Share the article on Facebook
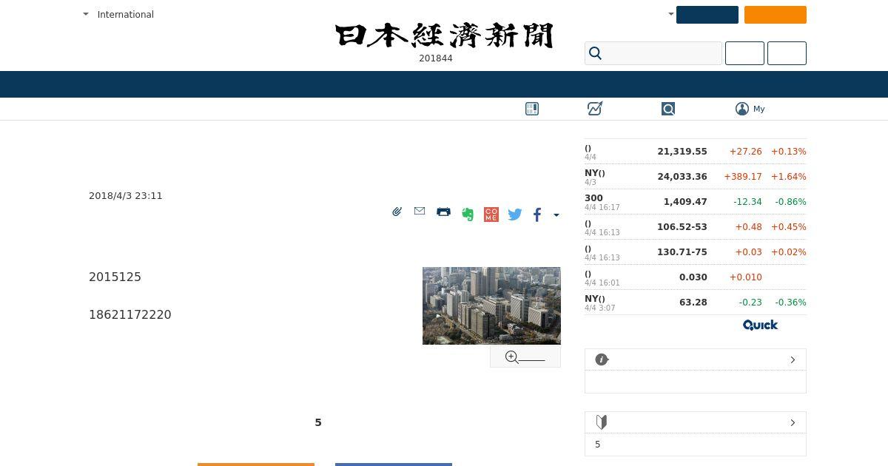Image resolution: width=888 pixels, height=466 pixels. click(537, 215)
